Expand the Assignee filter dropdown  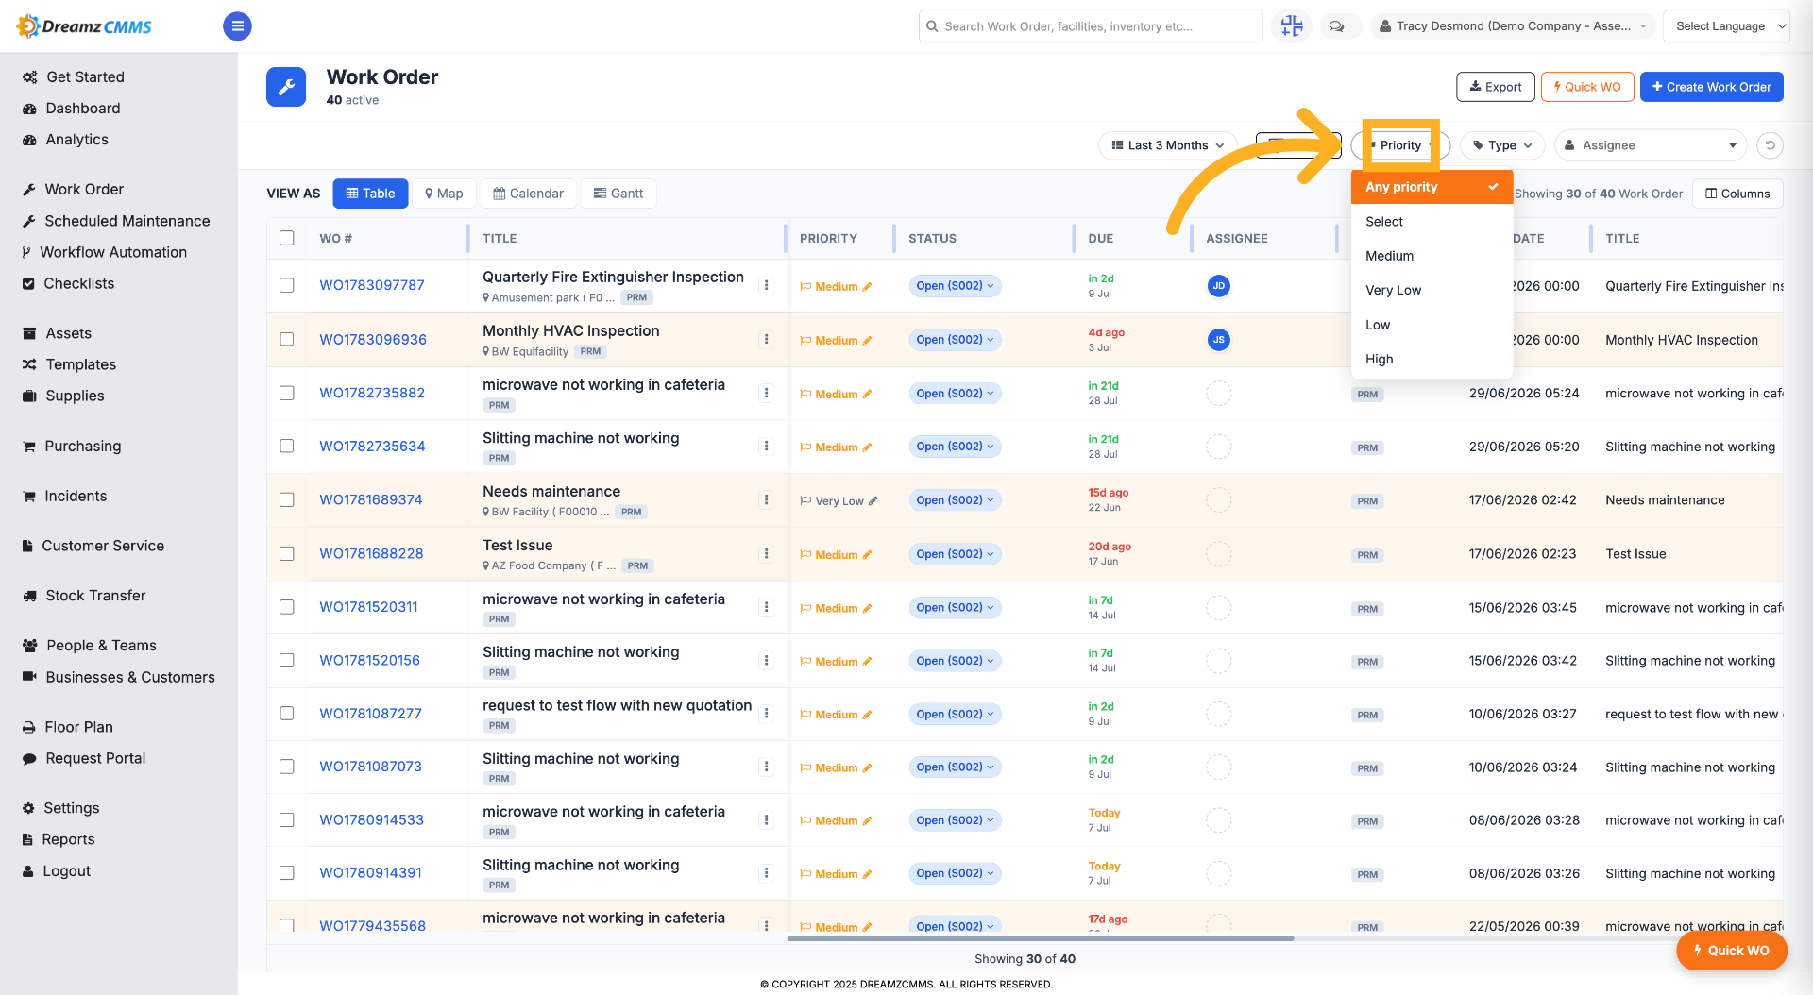click(x=1651, y=145)
